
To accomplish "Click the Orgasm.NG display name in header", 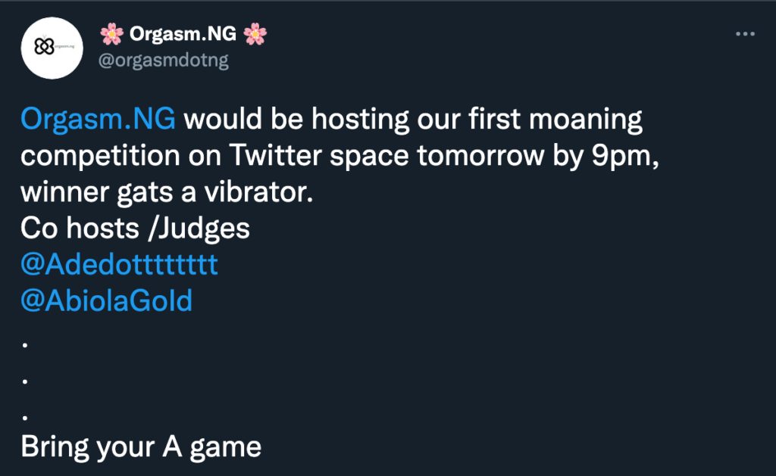I will pos(182,35).
